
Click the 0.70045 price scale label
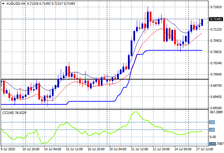coord(216,74)
